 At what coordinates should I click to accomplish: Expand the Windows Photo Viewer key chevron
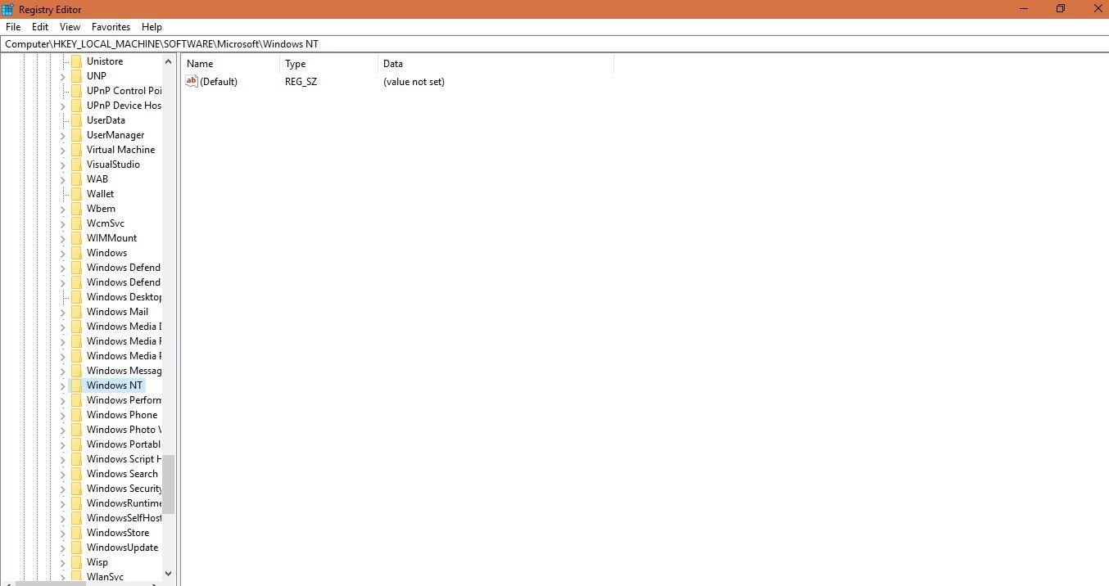point(62,430)
